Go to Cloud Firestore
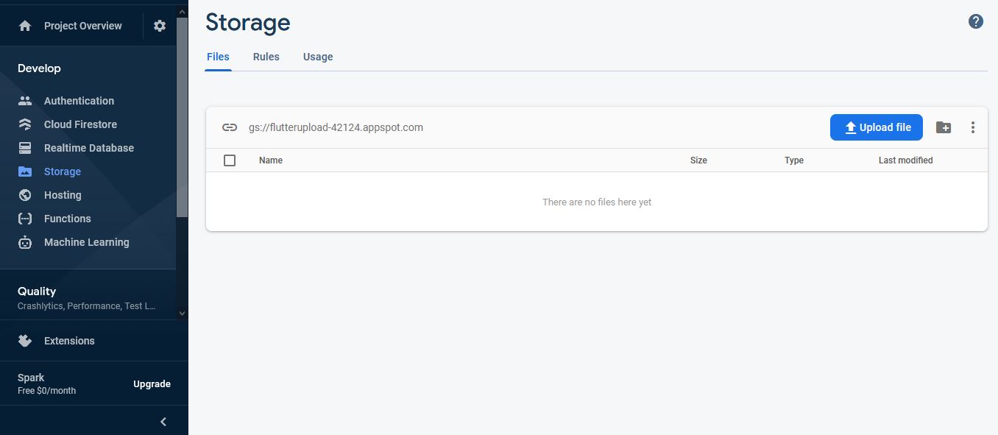Image resolution: width=998 pixels, height=435 pixels. click(x=80, y=124)
